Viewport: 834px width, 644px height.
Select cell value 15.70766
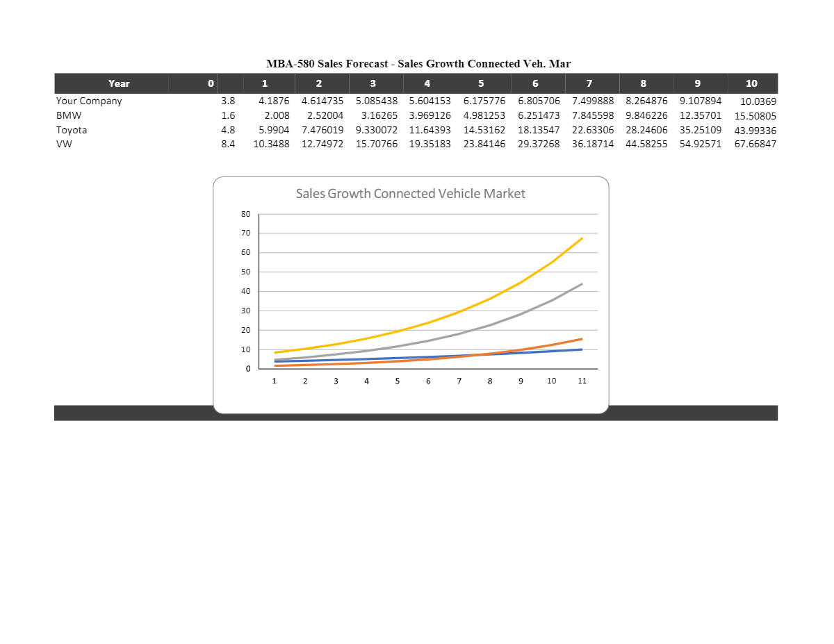pos(377,144)
